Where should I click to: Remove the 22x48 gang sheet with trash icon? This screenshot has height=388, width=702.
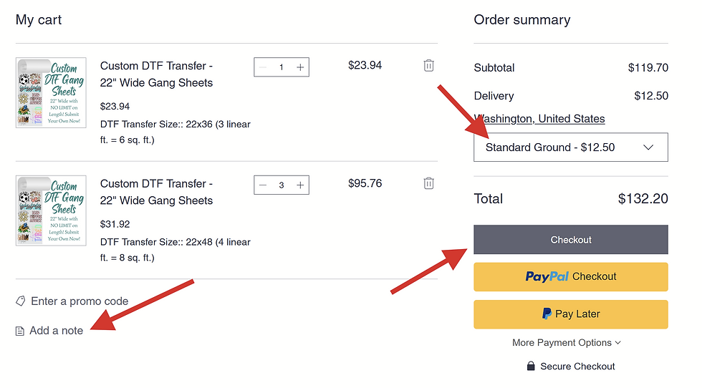[x=428, y=183]
